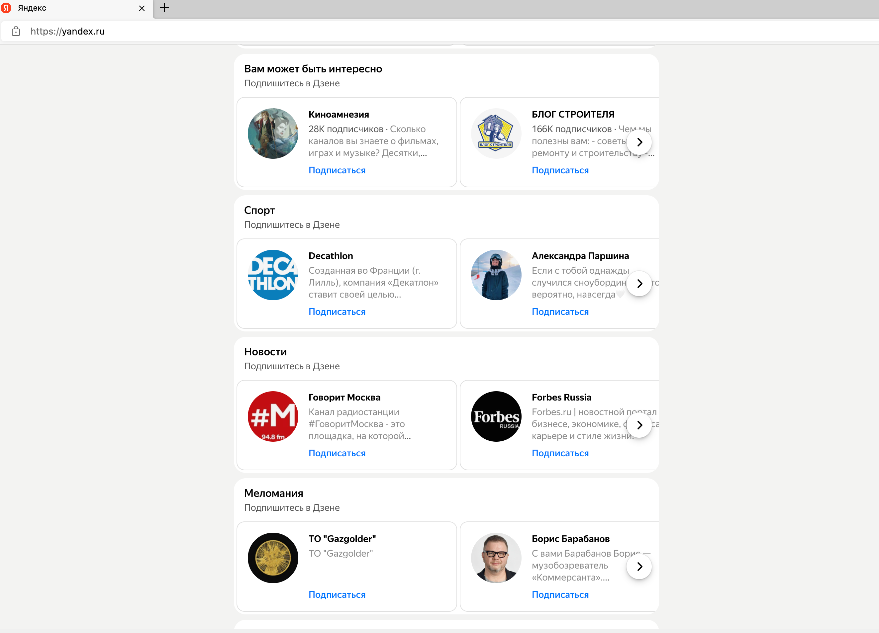The height and width of the screenshot is (633, 879).
Task: Click Борис Барабанов's profile photo
Action: click(496, 558)
